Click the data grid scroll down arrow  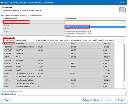point(125,87)
